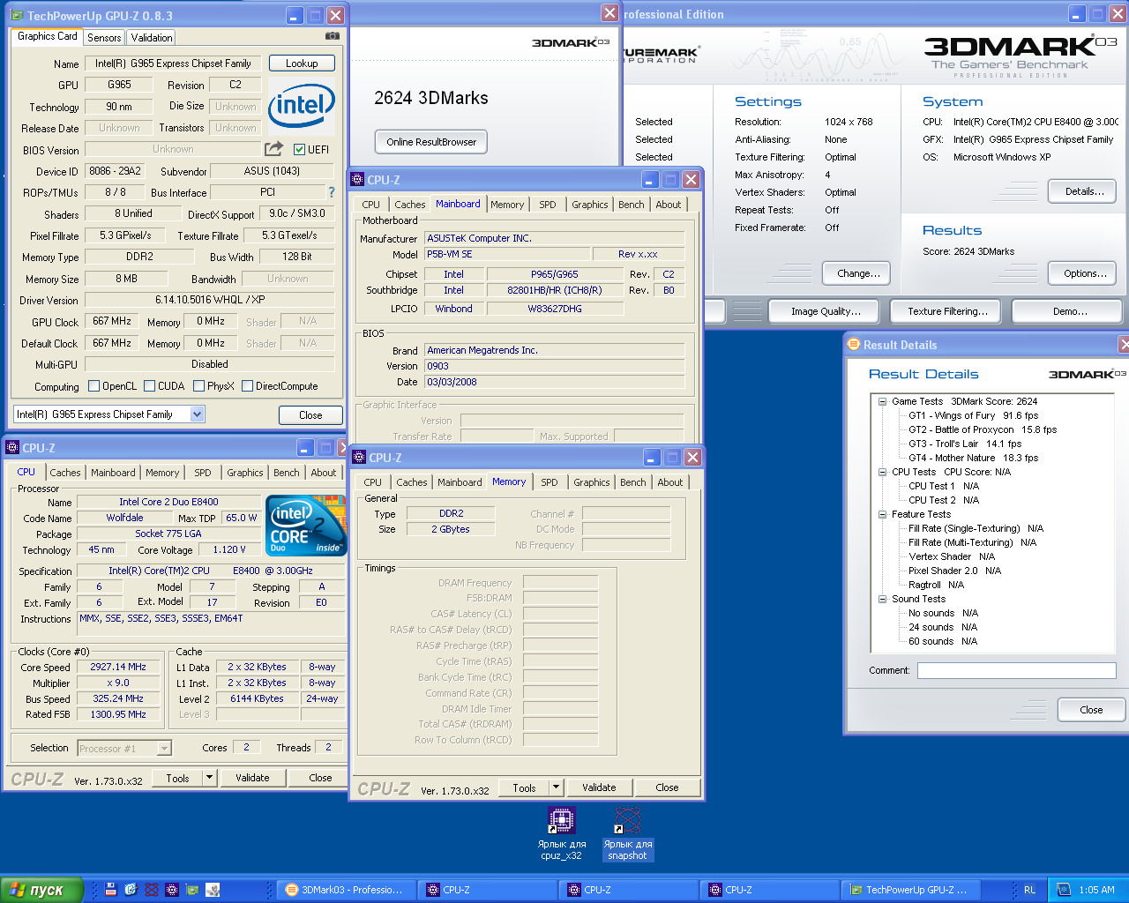This screenshot has height=903, width=1129.
Task: Click the '2624 3DMarks' score text
Action: tap(431, 98)
